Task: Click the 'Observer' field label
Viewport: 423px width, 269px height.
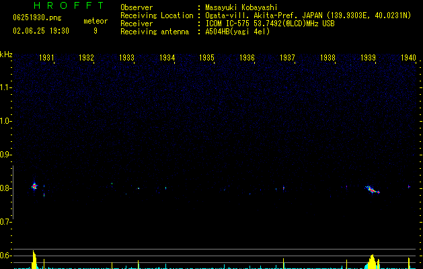Action: 137,7
